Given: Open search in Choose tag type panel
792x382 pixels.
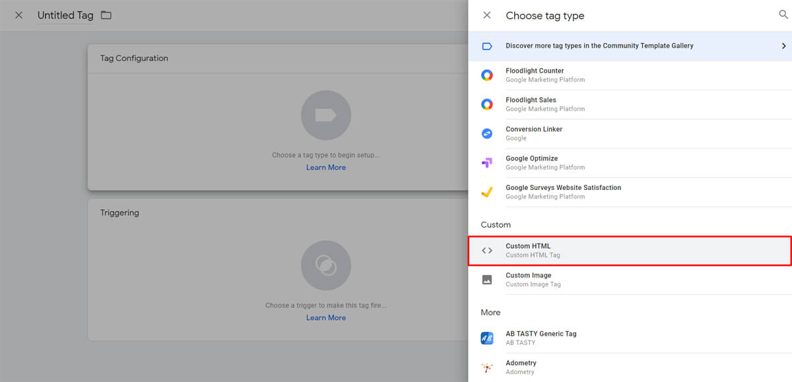Looking at the screenshot, I should [x=783, y=15].
